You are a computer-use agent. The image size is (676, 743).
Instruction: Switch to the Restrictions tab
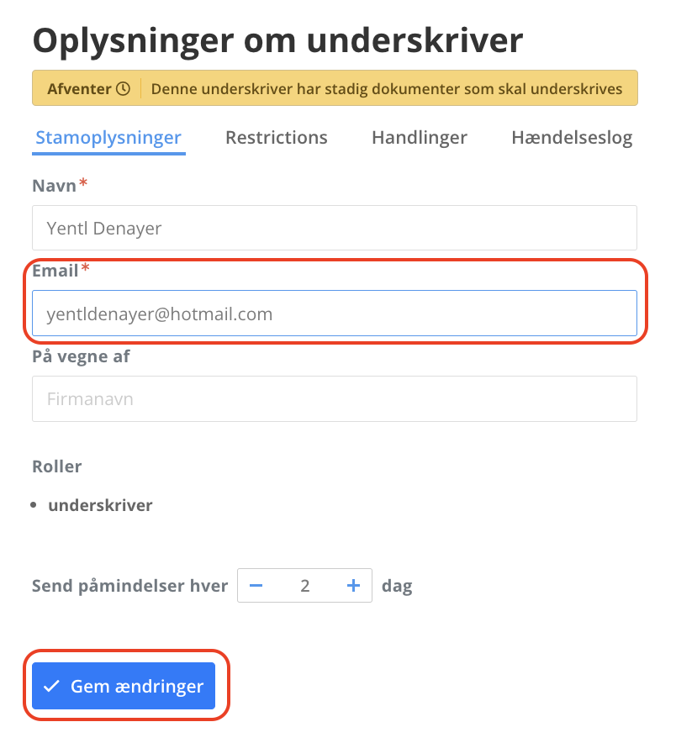tap(277, 138)
